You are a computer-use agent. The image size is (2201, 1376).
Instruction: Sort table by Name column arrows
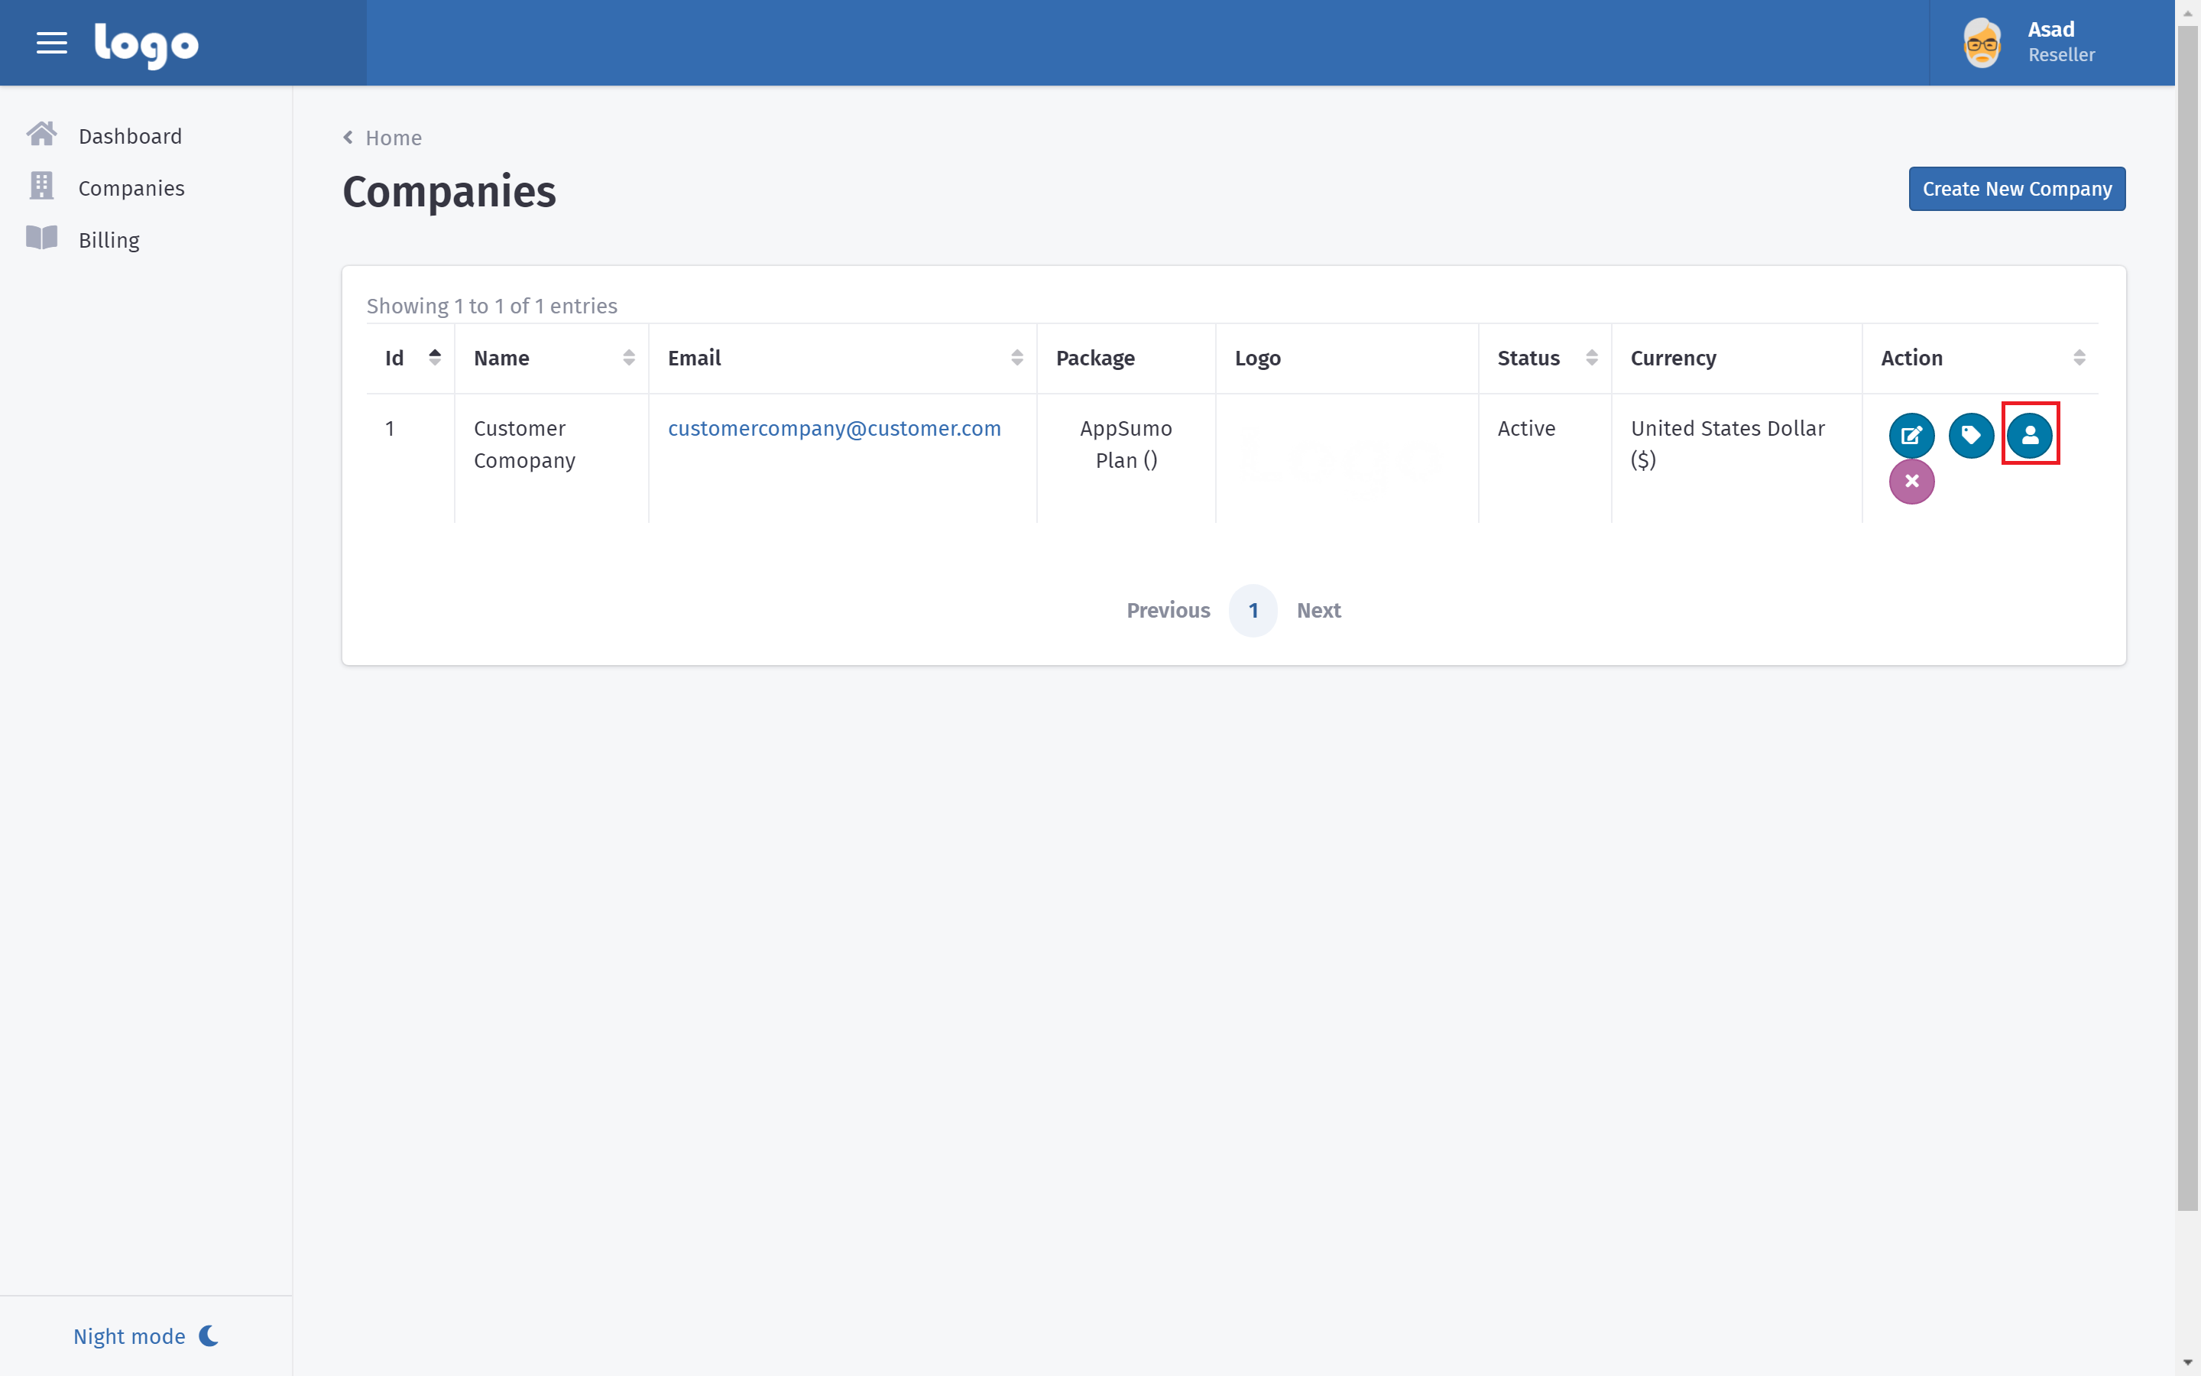[628, 358]
